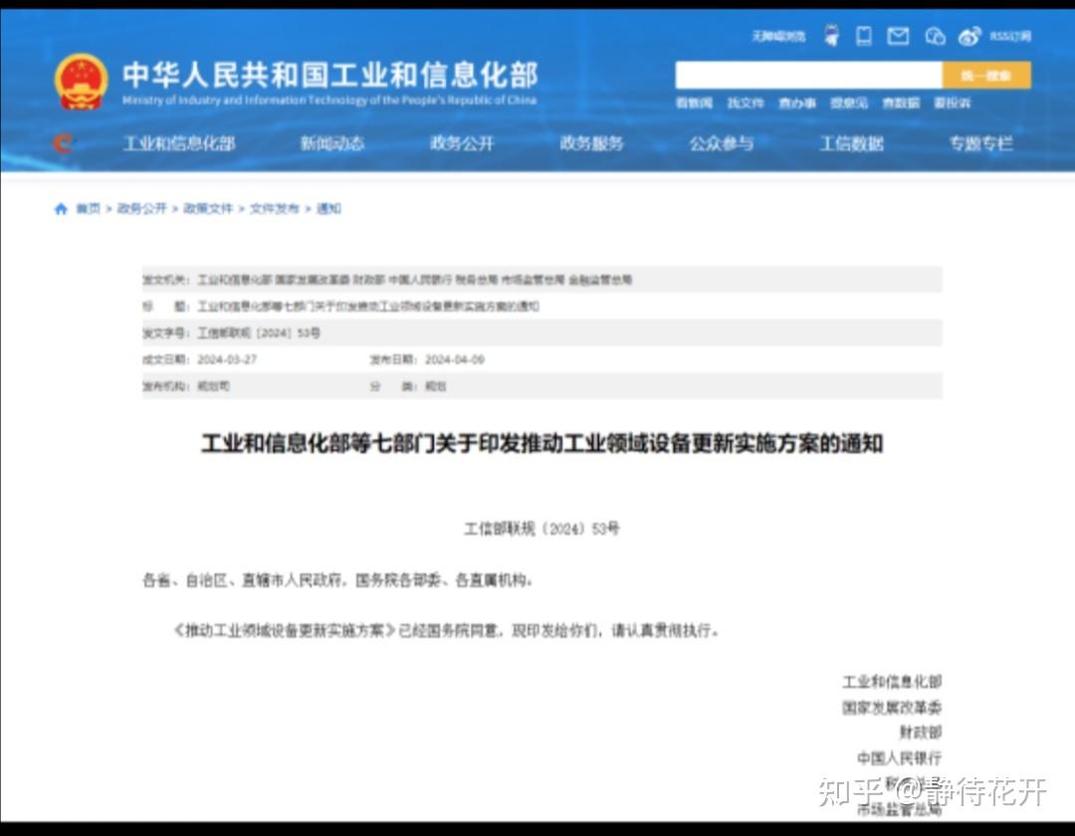Open the Weibo icon in header

click(x=969, y=36)
